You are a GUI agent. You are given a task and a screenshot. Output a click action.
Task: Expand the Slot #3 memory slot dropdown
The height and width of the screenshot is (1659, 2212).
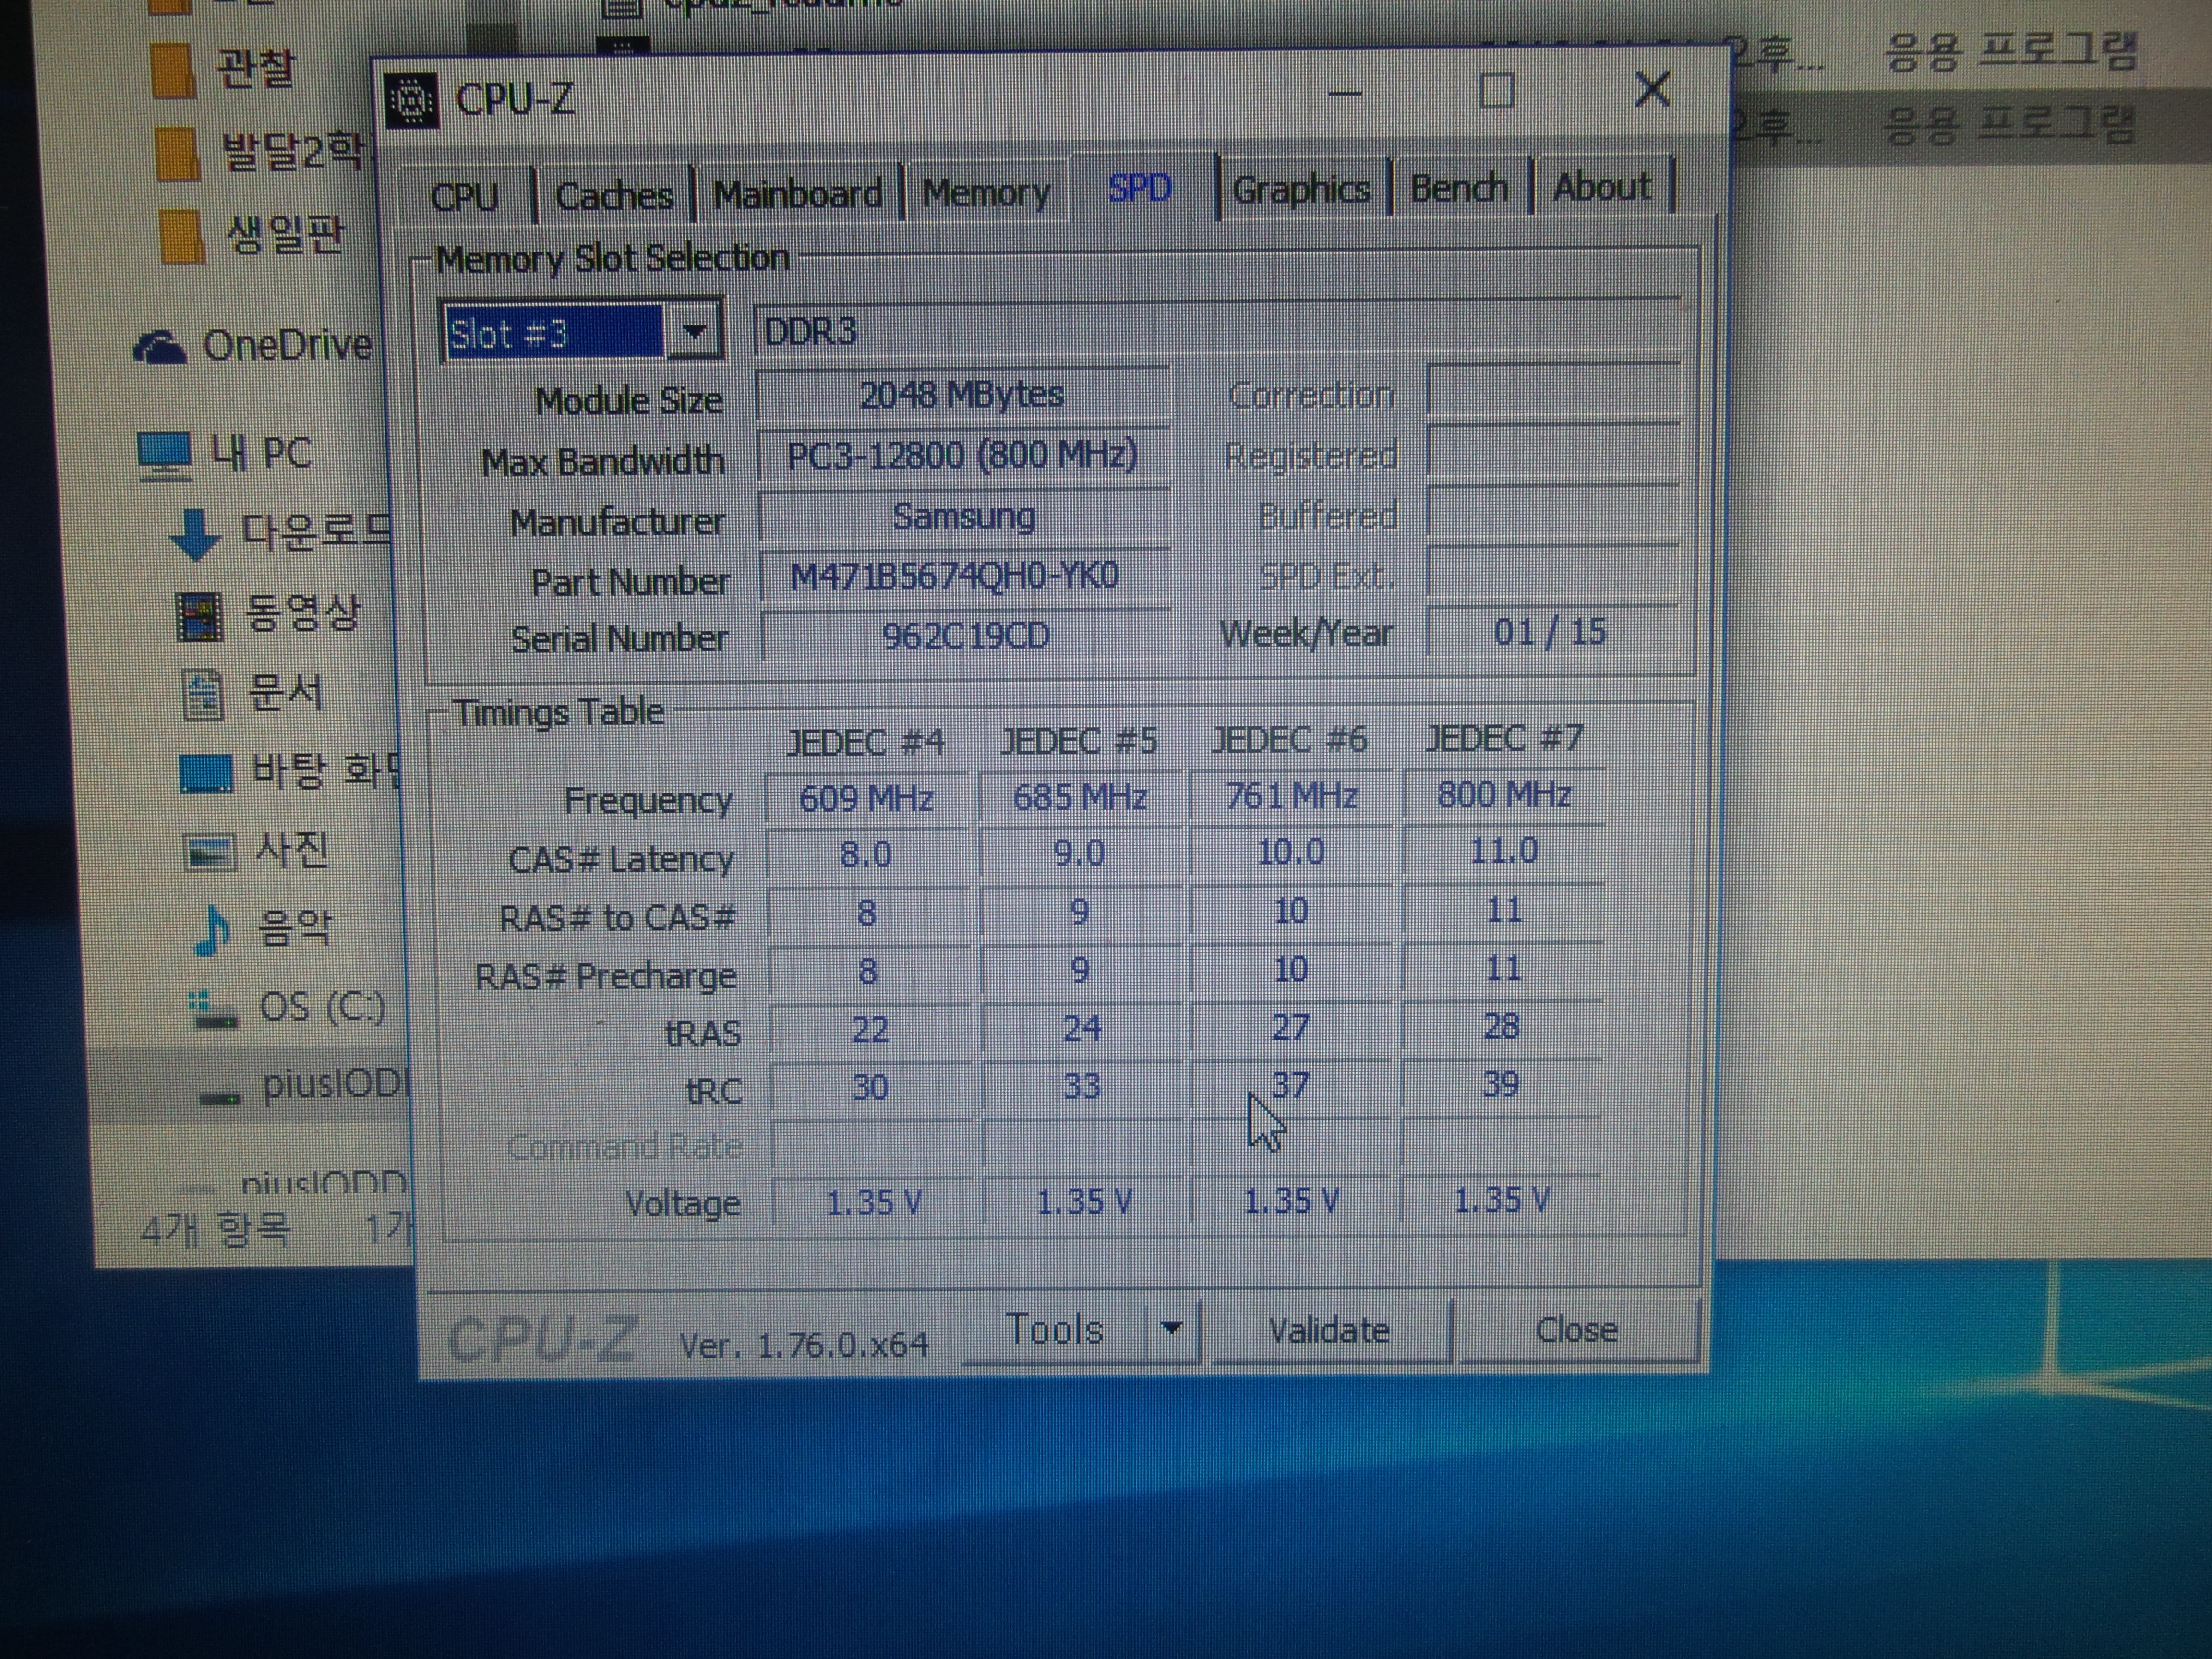coord(695,331)
